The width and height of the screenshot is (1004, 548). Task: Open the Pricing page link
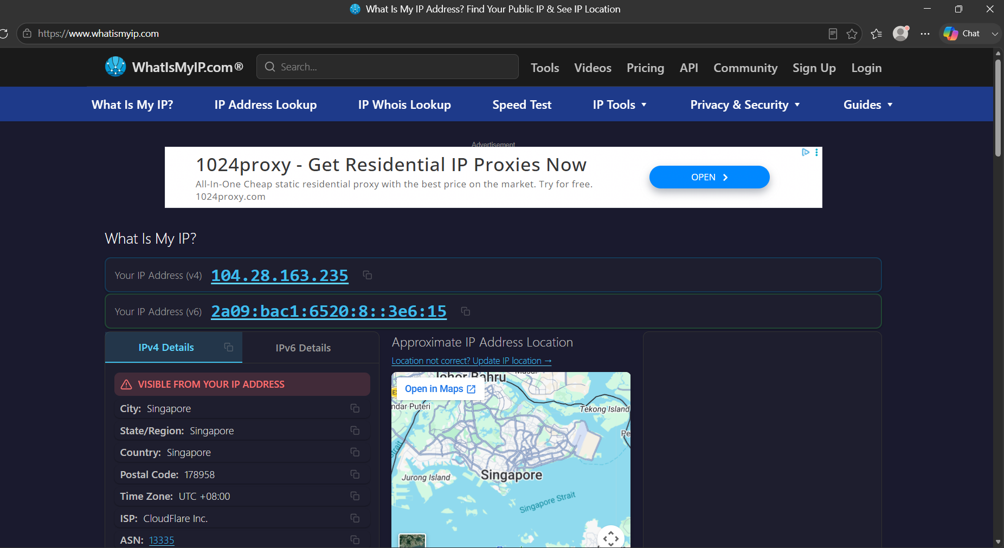645,68
